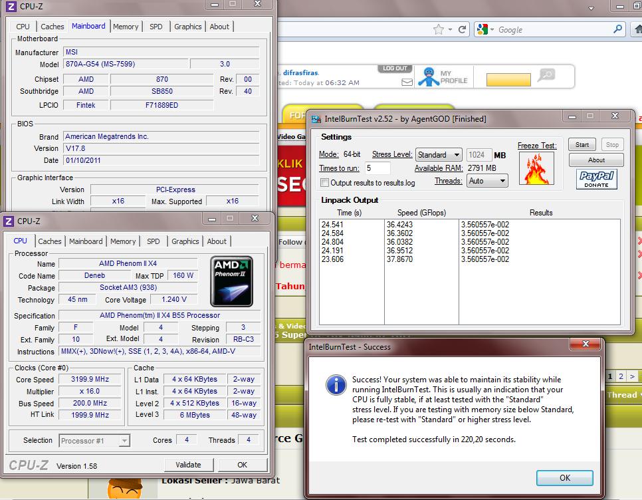Open the Threads dropdown set to Auto
Screen dimensions: 642x500
[x=487, y=181]
